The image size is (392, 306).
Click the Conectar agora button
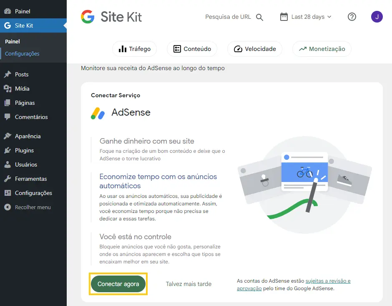[x=118, y=284]
